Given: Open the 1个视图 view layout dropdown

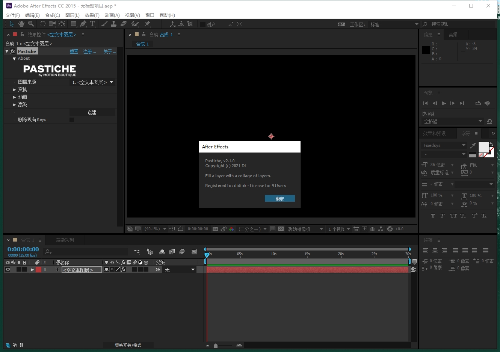Looking at the screenshot, I should (x=339, y=229).
